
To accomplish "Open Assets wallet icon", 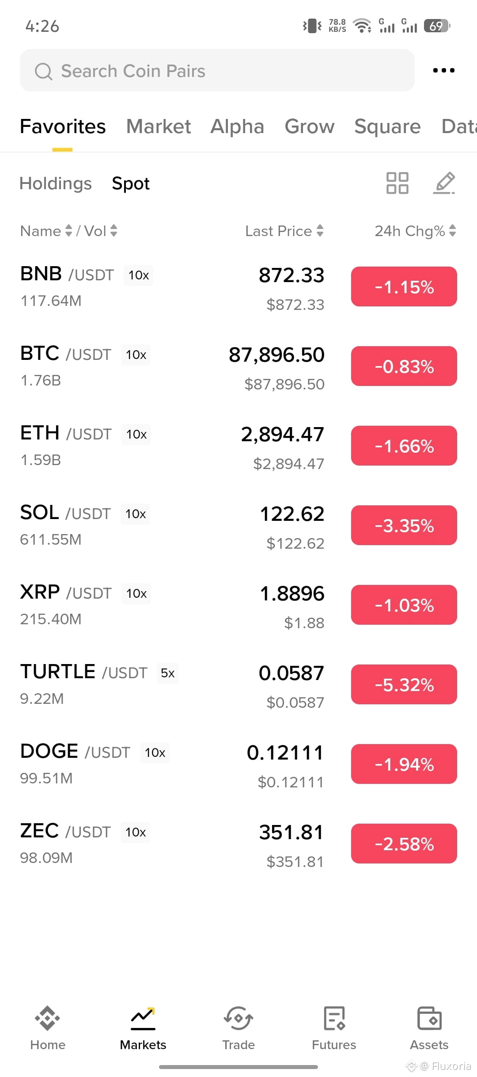I will [x=429, y=1018].
